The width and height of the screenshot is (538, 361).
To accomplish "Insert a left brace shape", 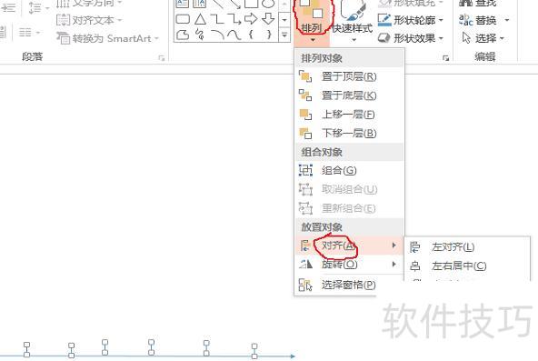I will (251, 35).
